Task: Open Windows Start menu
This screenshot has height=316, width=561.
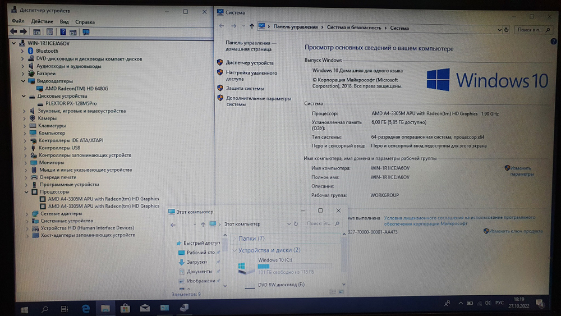Action: [x=24, y=310]
